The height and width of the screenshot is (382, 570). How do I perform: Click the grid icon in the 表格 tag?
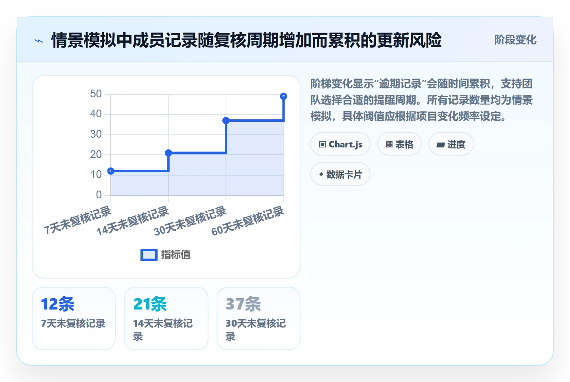coord(389,145)
